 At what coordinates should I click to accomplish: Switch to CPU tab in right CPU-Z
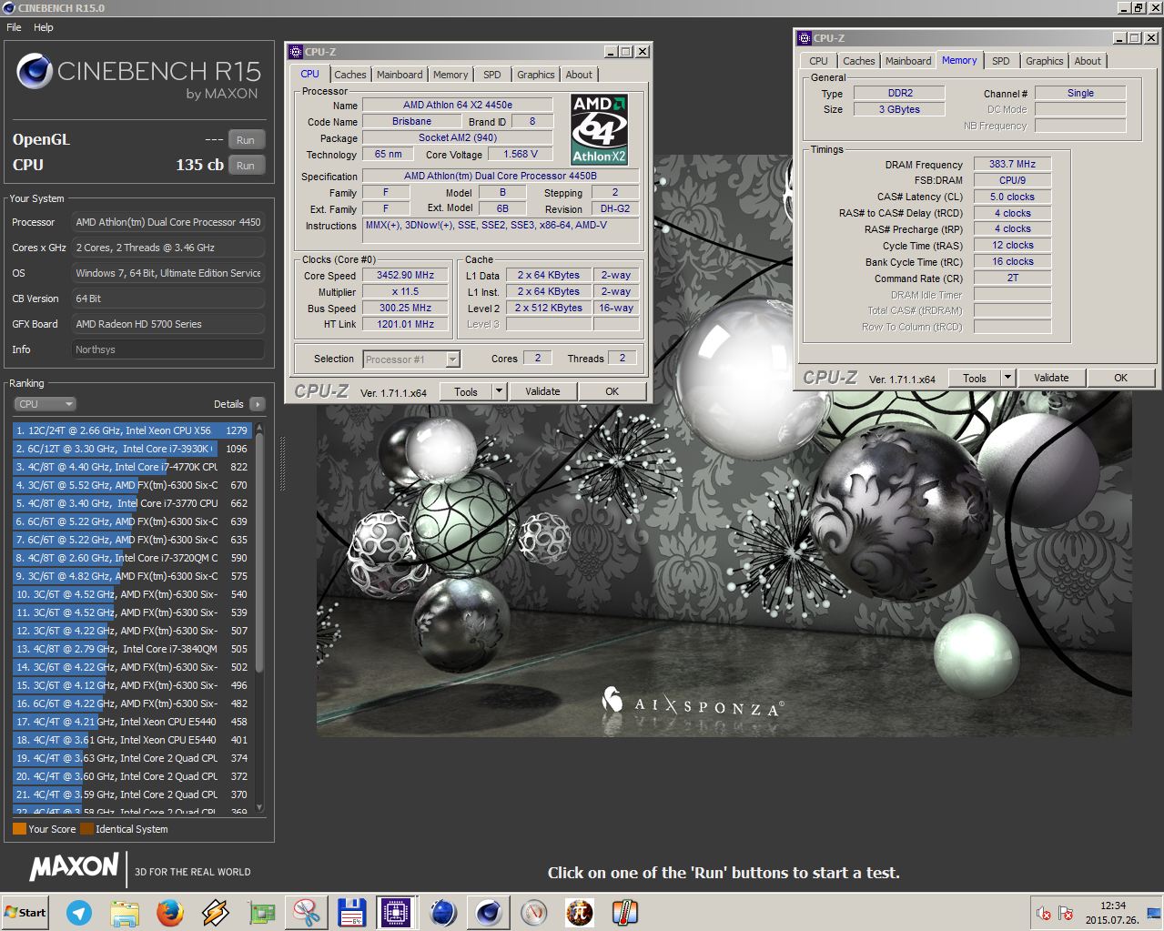point(819,61)
